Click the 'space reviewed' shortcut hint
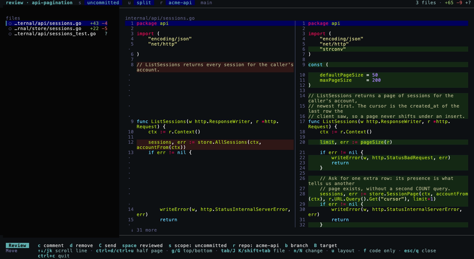 (x=142, y=245)
